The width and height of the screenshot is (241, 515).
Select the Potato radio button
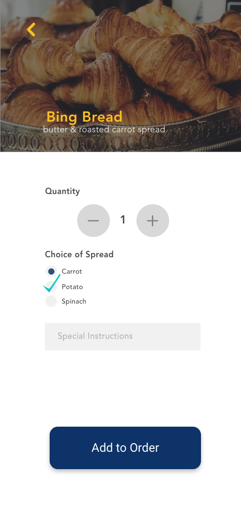tap(51, 286)
